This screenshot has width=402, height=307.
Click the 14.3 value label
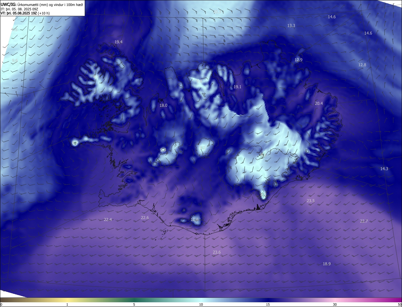point(384,169)
